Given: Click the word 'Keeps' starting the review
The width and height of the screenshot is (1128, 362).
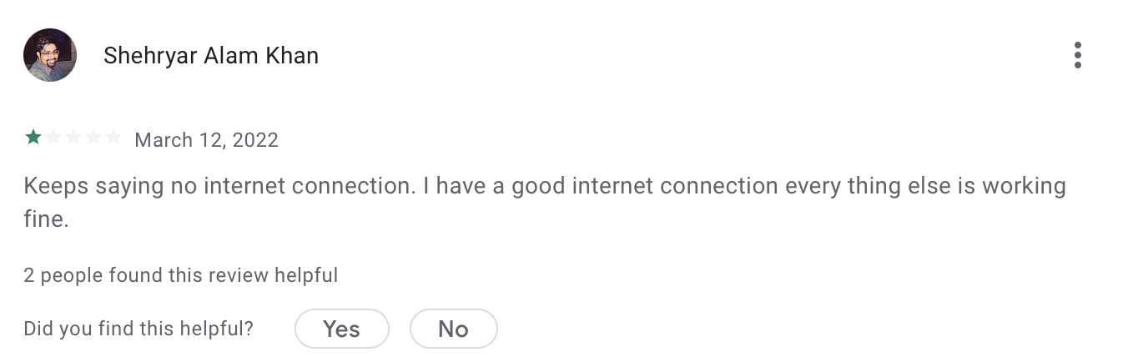Looking at the screenshot, I should (x=56, y=185).
